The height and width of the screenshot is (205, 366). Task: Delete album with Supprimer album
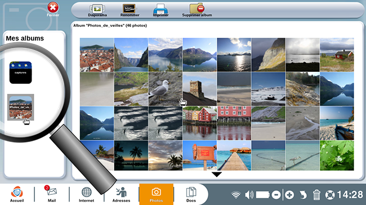tap(197, 11)
